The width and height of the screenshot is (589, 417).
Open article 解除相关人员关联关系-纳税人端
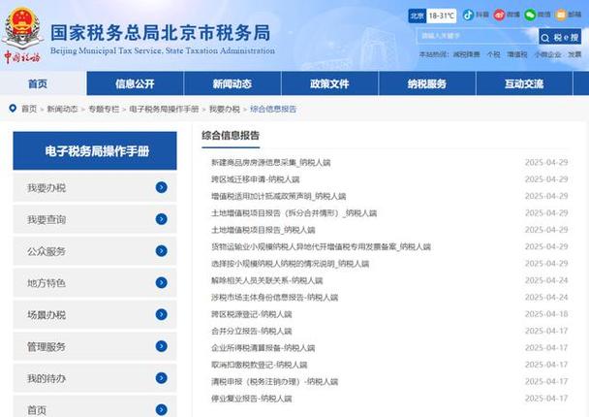click(267, 280)
